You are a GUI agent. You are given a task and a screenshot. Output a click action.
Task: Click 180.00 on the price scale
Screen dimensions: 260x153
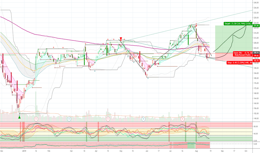(256, 78)
